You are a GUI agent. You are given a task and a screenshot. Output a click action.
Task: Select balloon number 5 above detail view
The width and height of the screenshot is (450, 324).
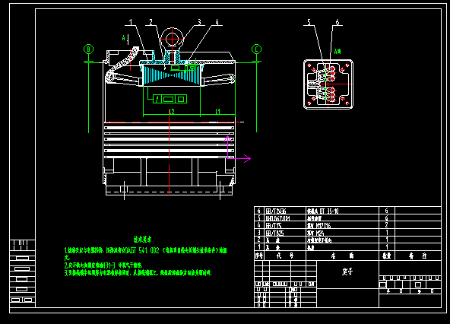coord(309,22)
